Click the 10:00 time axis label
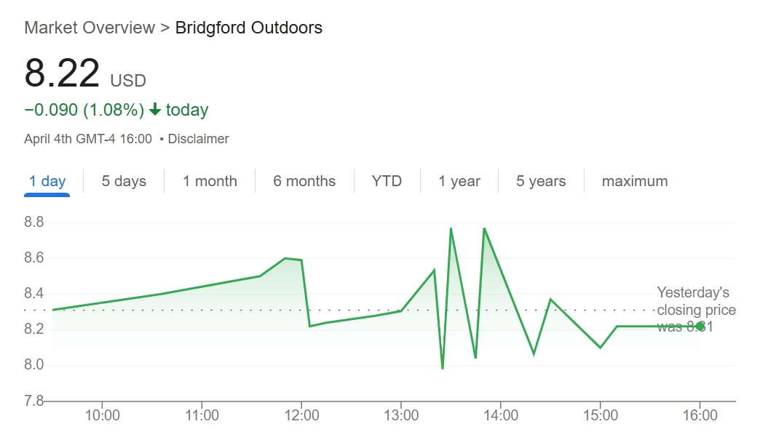 [x=103, y=415]
